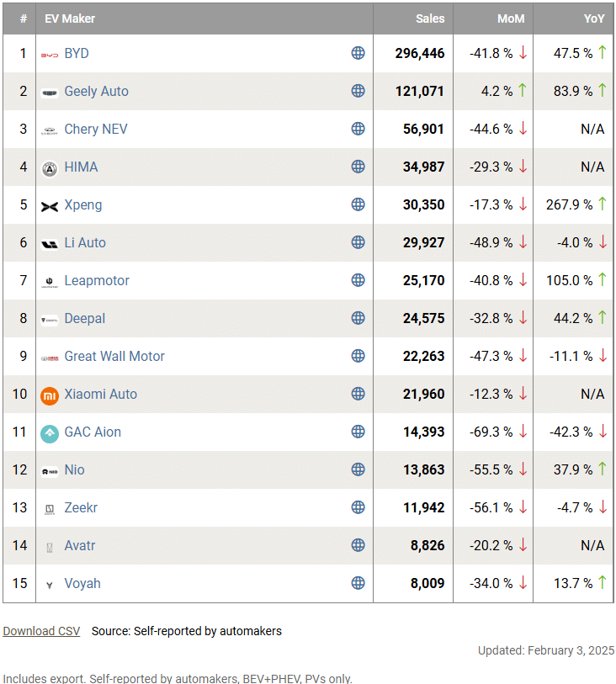Screen dimensions: 616x684
Task: Click the globe icon in Leapmotor row
Action: [x=358, y=280]
